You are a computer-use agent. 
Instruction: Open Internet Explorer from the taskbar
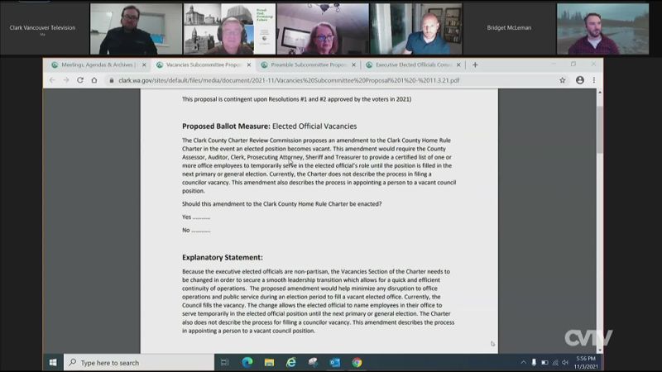[x=290, y=362]
